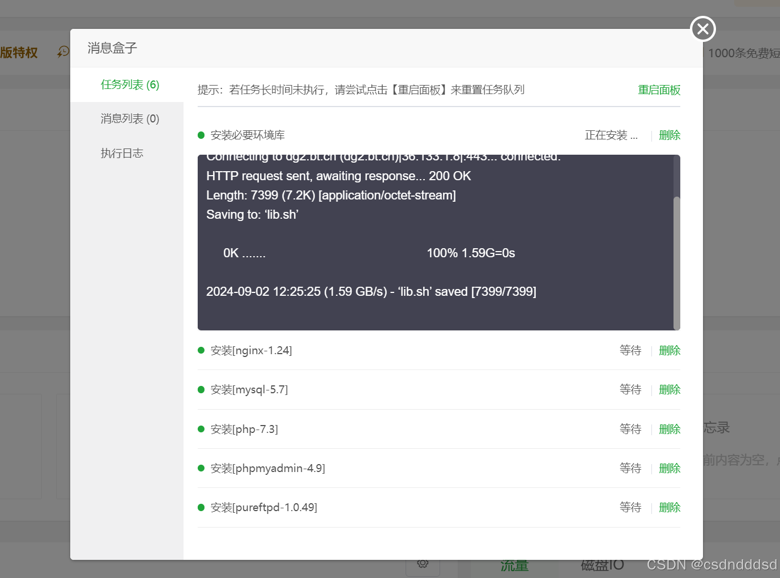Click the 'lib.sh' saved log line
This screenshot has width=780, height=578.
point(371,292)
